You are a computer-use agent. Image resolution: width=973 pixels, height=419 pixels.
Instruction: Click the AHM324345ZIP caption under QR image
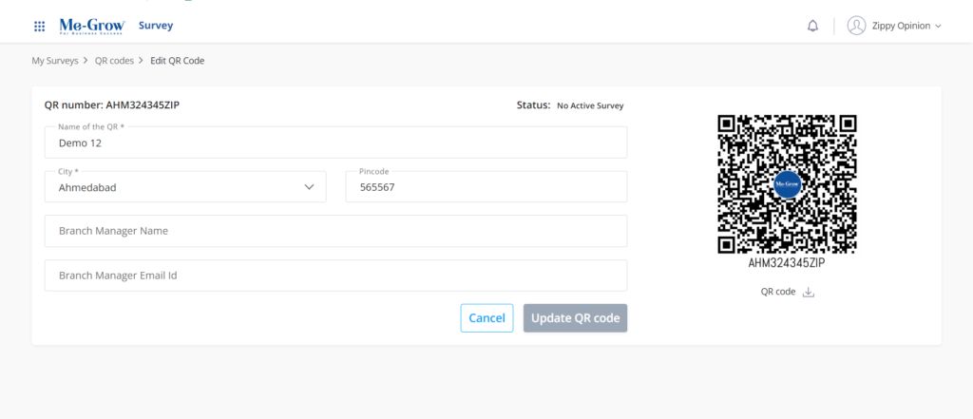click(786, 263)
